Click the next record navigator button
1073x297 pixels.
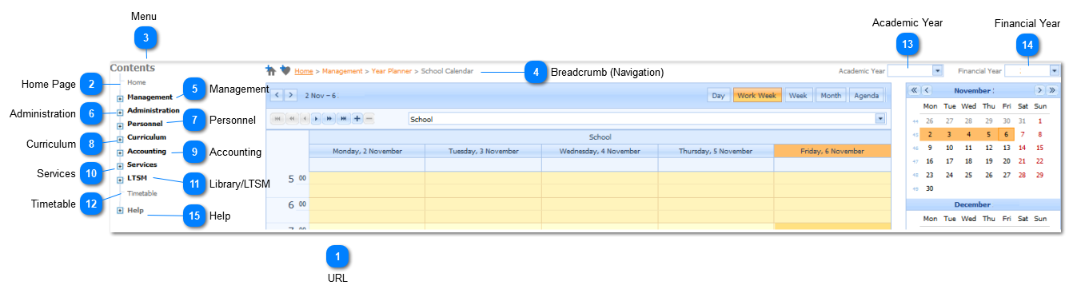[x=316, y=118]
